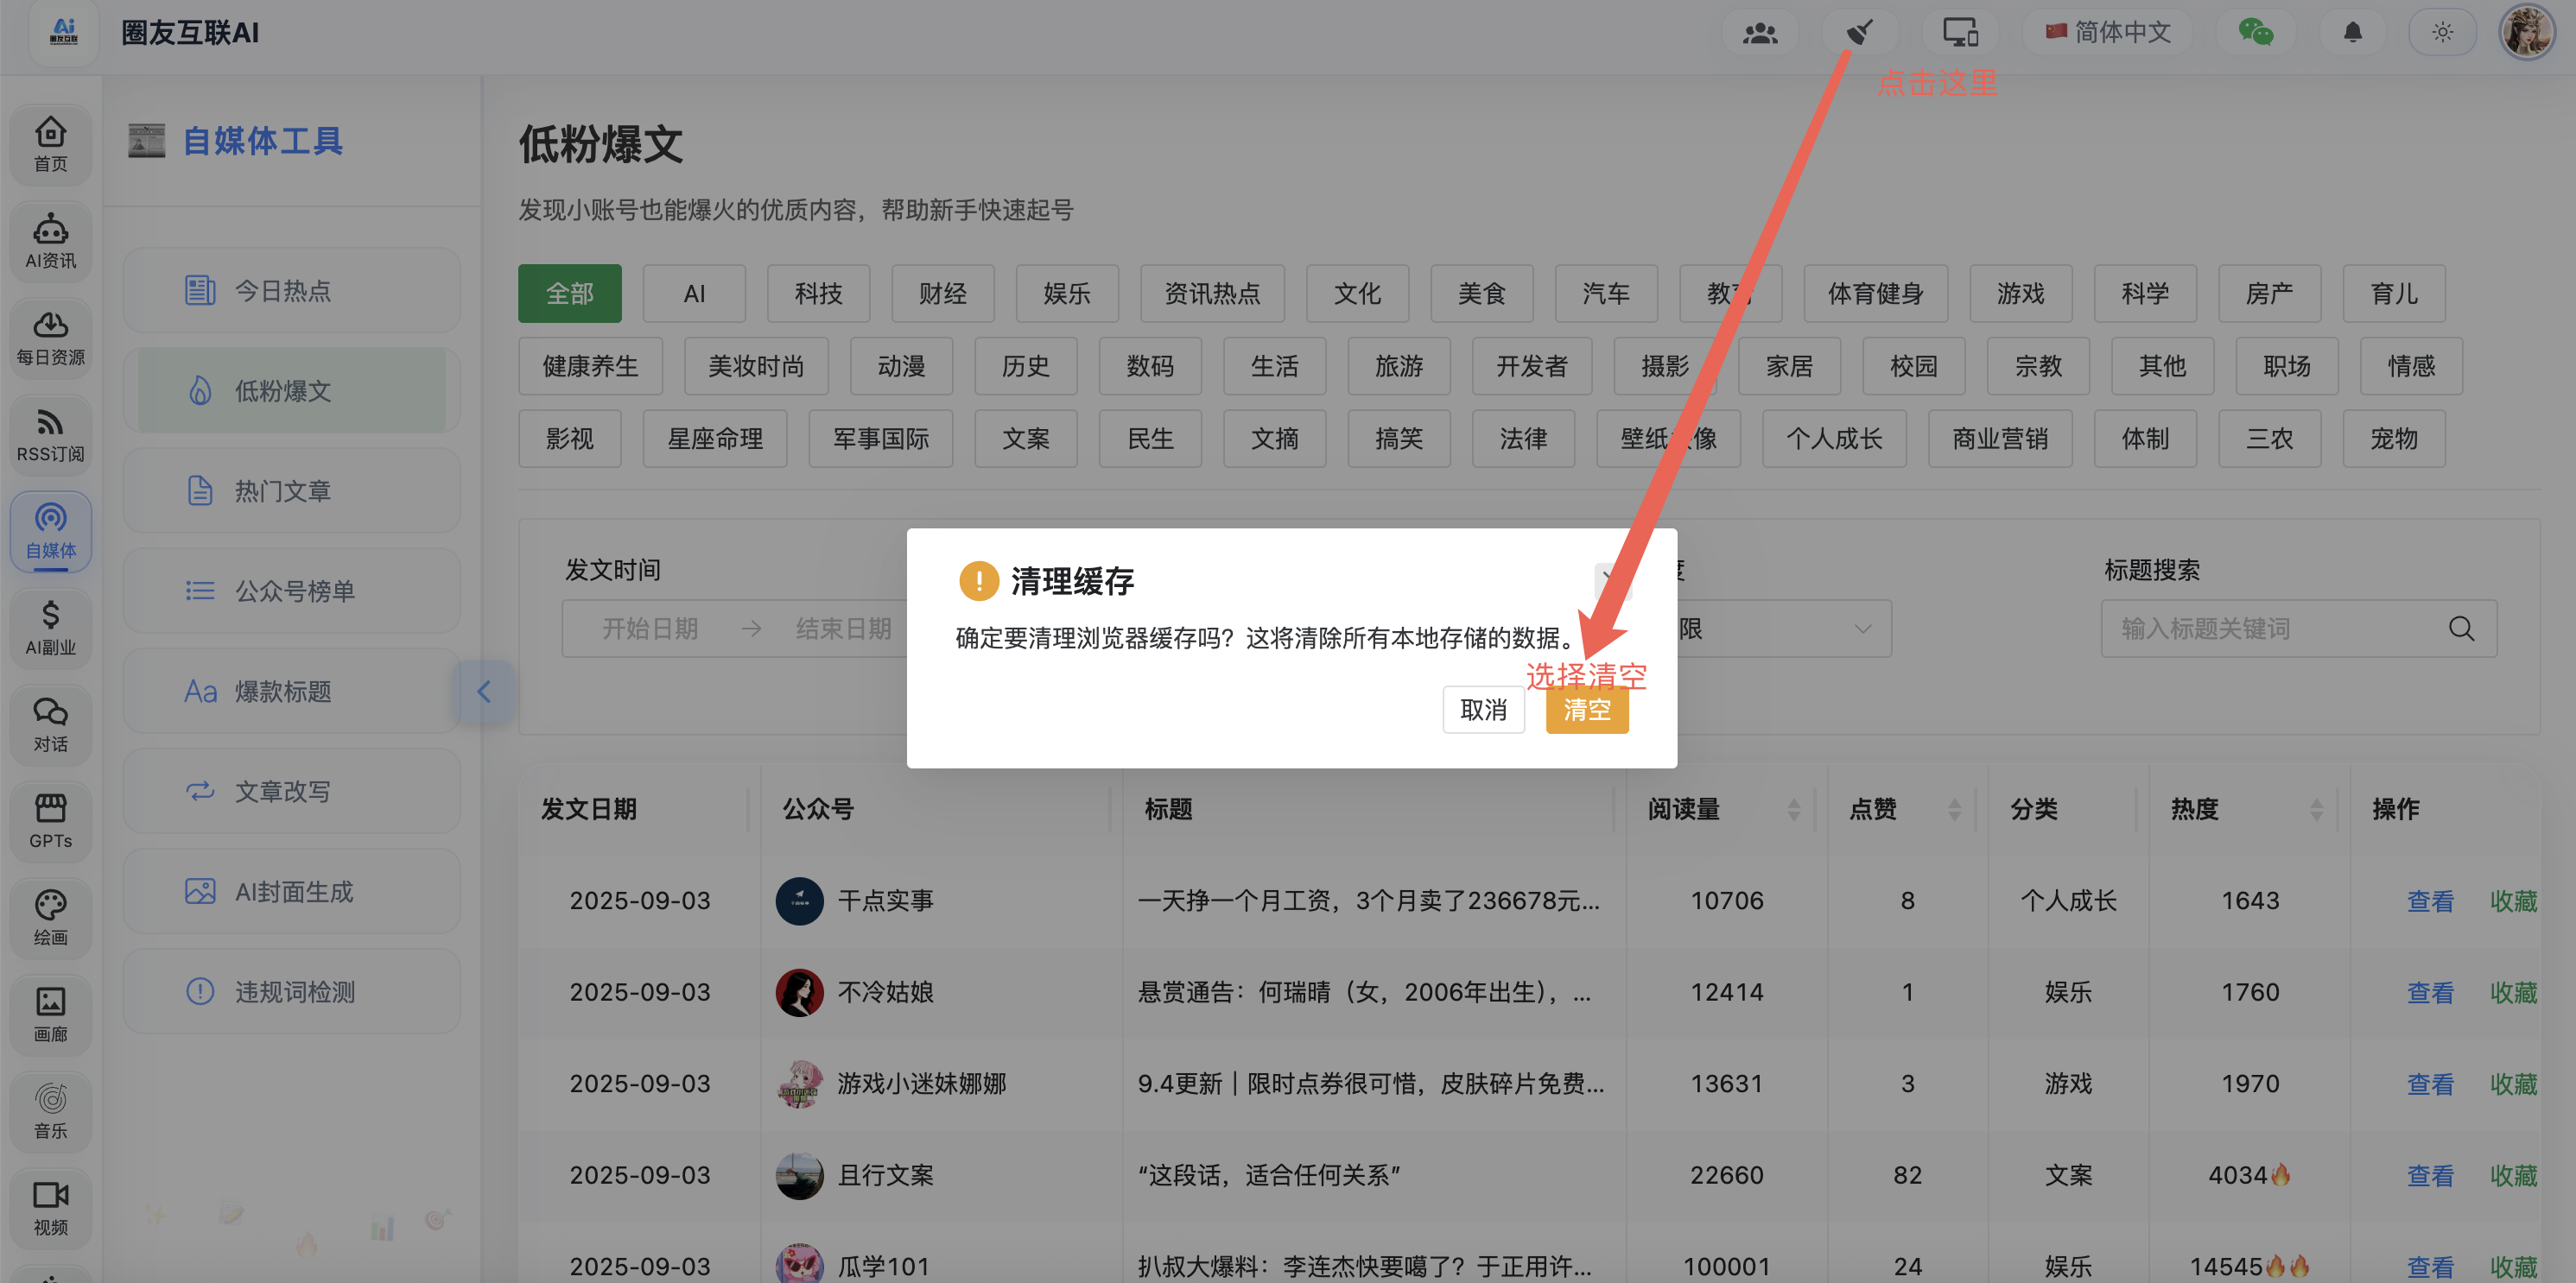The height and width of the screenshot is (1283, 2576).
Task: Open 视频 in left sidebar
Action: pos(51,1209)
